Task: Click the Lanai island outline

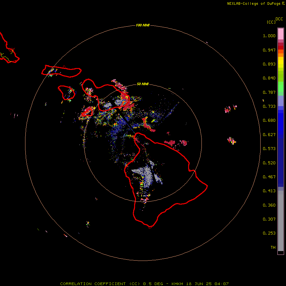Action: [66, 92]
